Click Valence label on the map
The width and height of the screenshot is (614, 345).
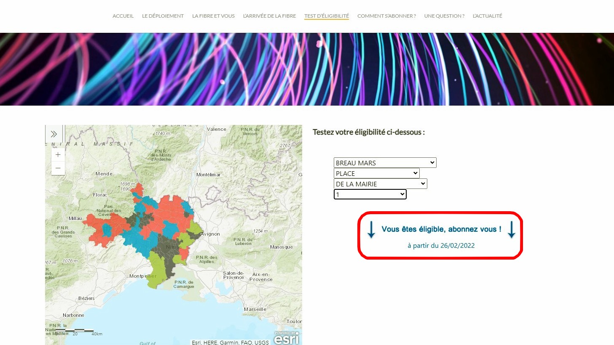(x=217, y=129)
